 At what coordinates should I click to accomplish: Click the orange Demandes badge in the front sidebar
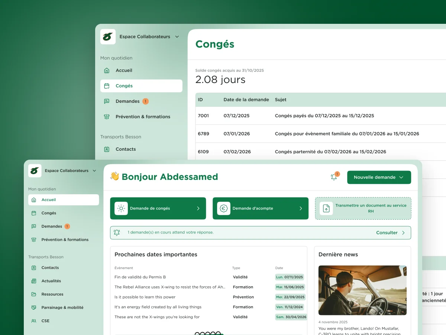point(67,226)
